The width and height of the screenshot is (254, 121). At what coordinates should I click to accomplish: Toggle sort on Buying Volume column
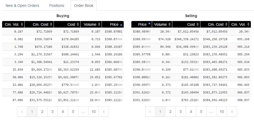tap(99, 24)
